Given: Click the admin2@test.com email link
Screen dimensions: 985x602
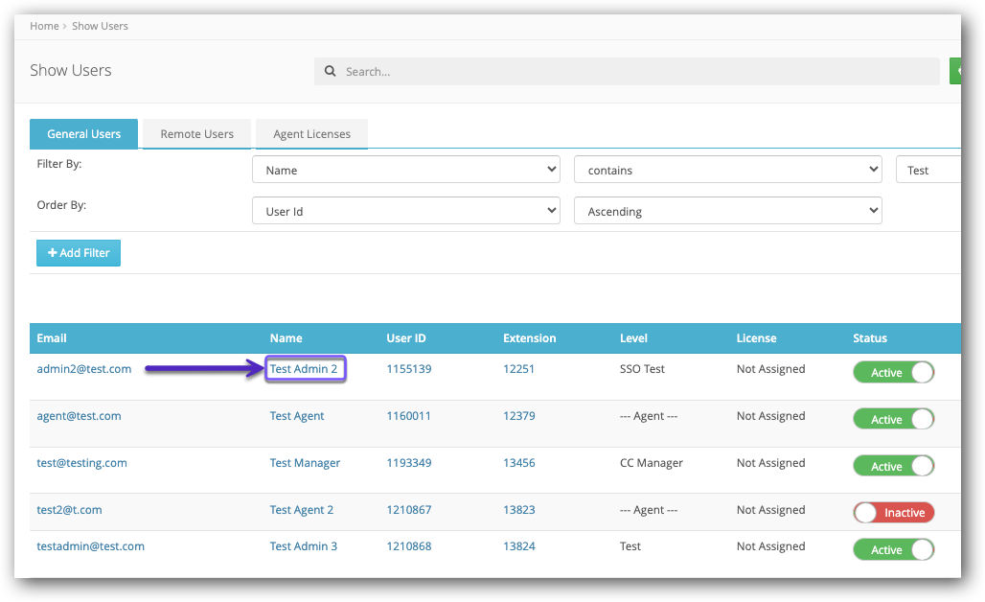Looking at the screenshot, I should click(83, 369).
